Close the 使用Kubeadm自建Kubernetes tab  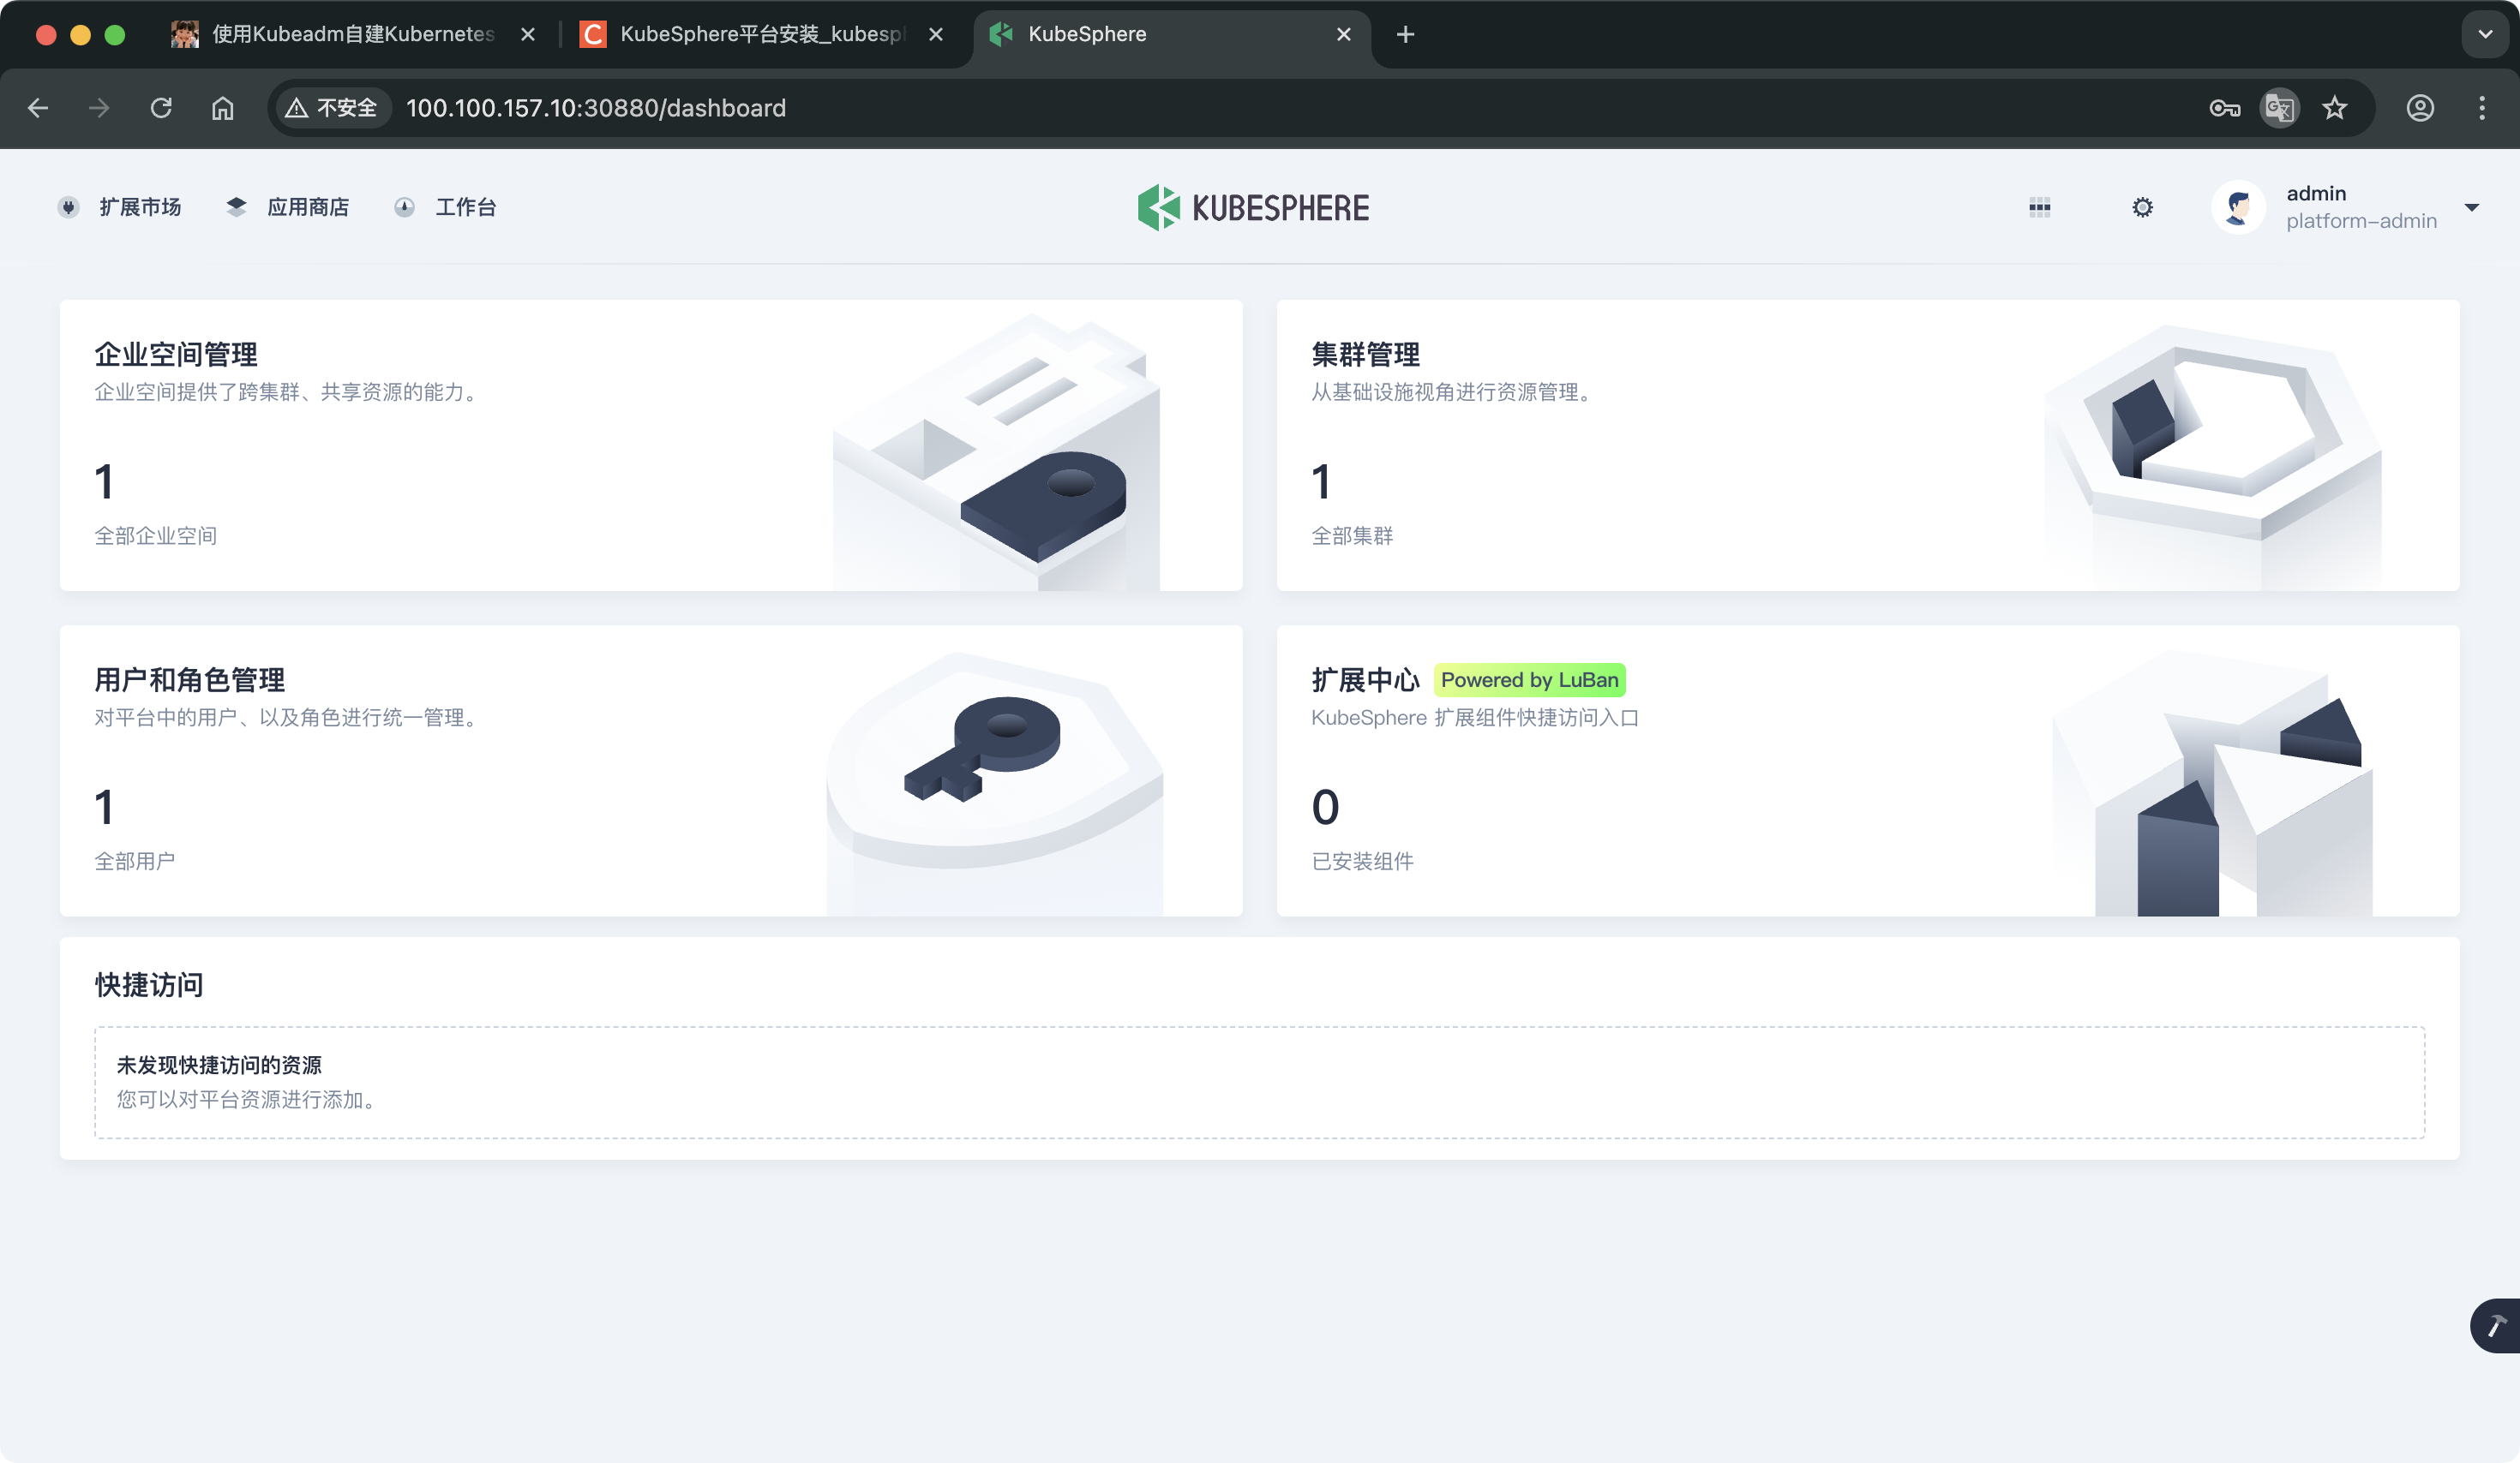pyautogui.click(x=528, y=34)
